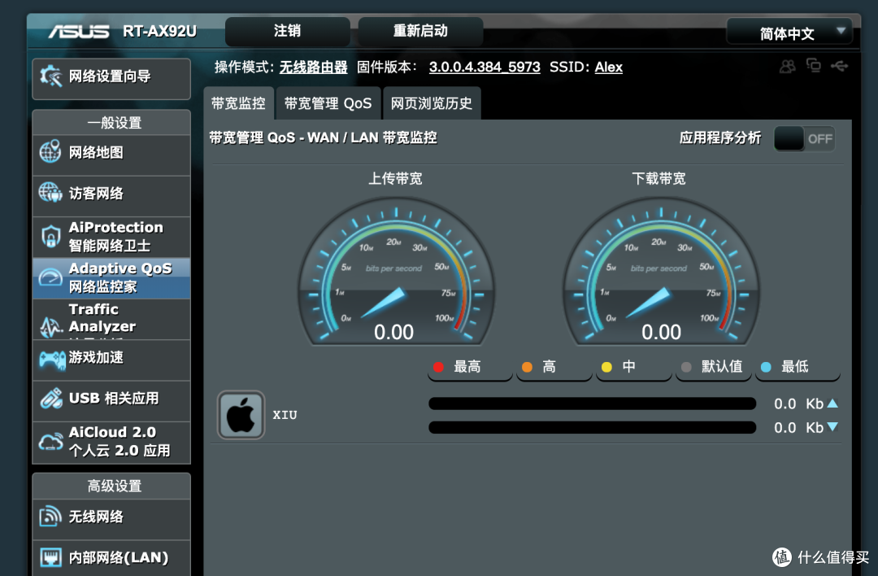The image size is (878, 576).
Task: Open the Network Map globe icon
Action: [x=50, y=152]
